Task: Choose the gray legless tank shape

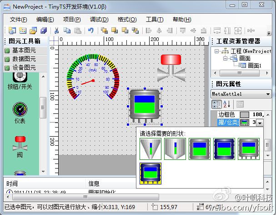Action: 200,149
